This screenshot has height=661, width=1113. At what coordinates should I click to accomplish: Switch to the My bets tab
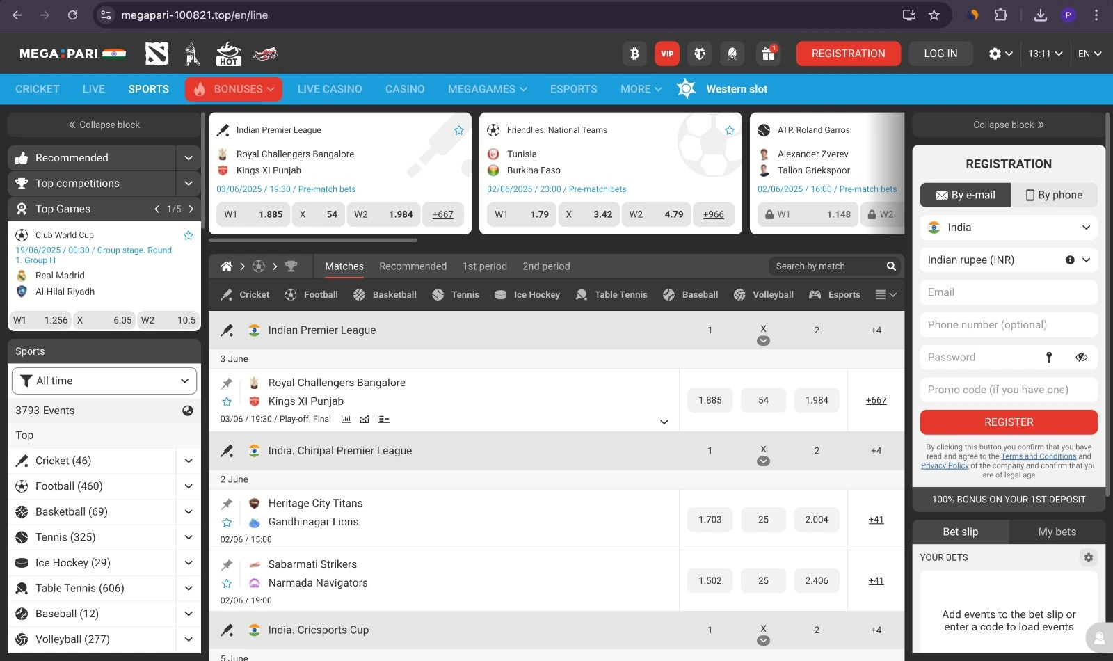[1056, 532]
